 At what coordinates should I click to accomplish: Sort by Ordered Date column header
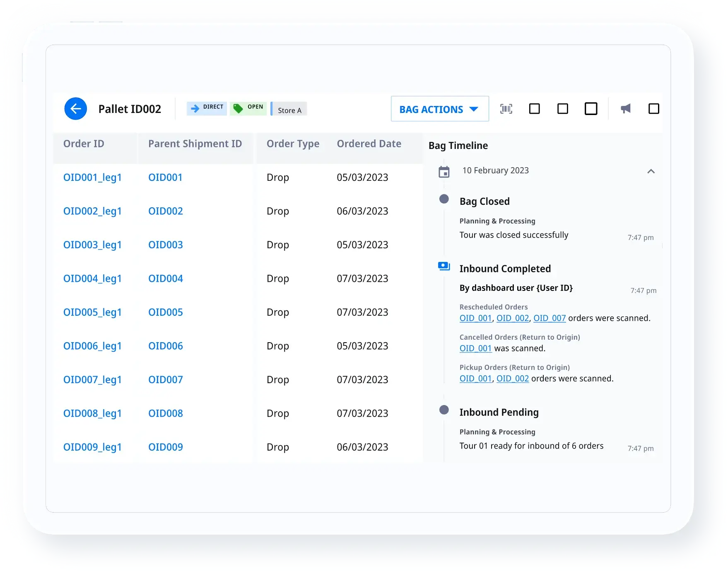369,144
